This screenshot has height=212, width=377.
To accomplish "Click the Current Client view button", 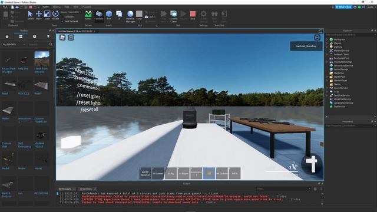I will (173, 16).
